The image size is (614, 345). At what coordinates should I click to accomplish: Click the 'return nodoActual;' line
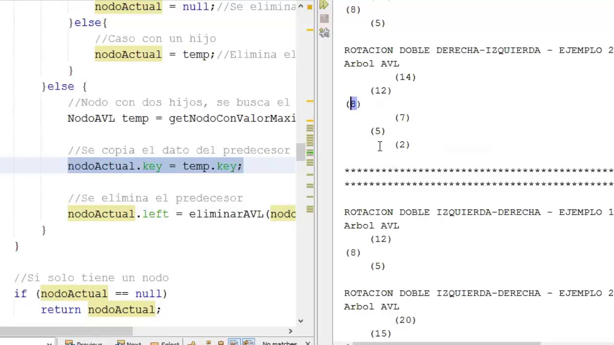coord(101,310)
